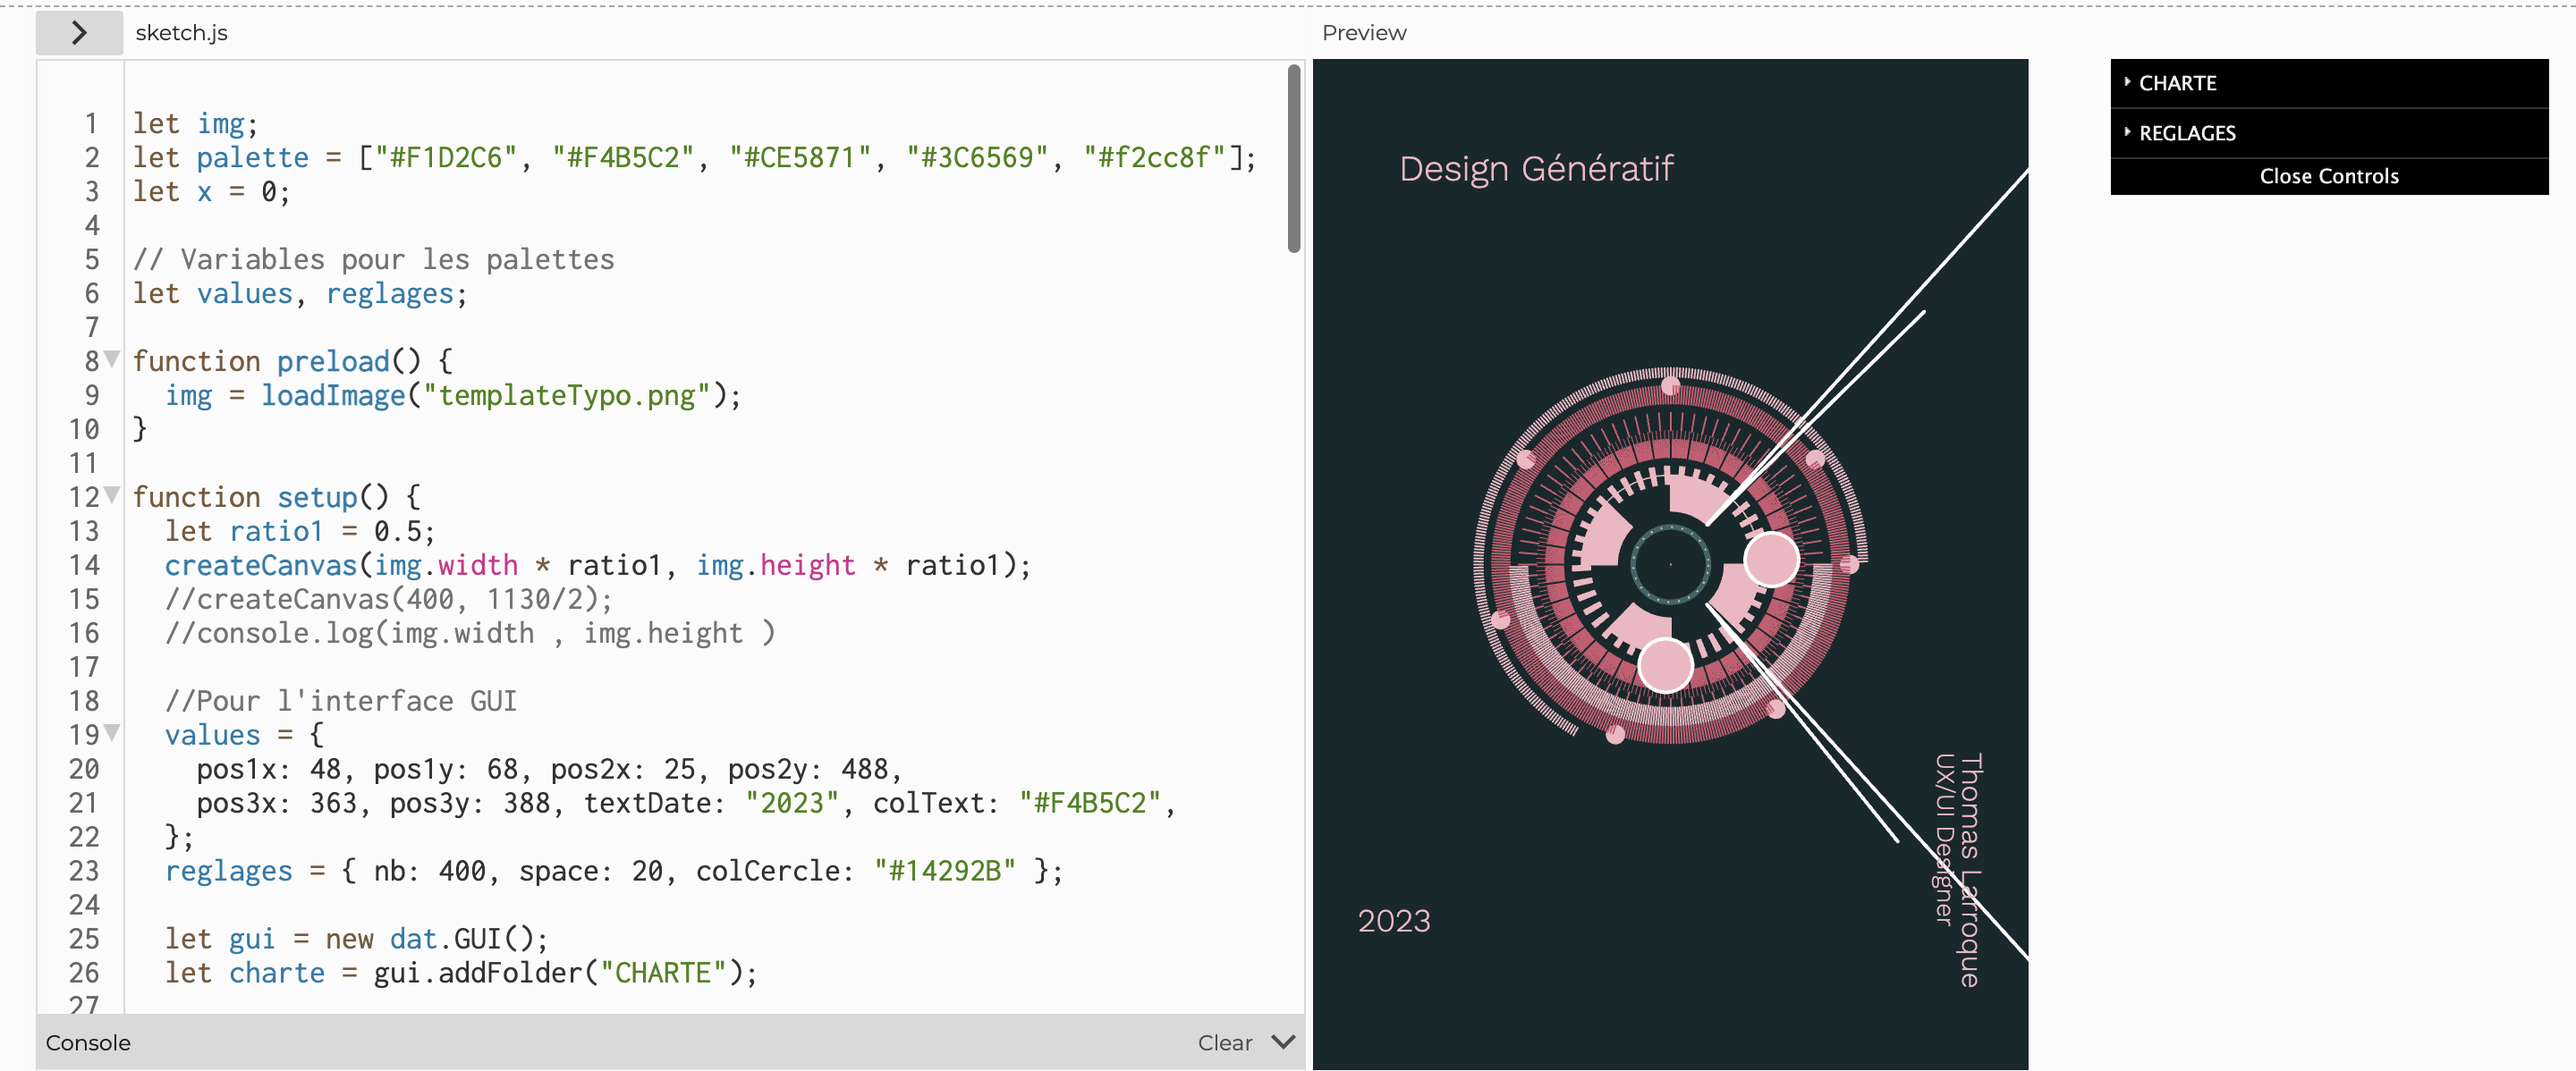Image resolution: width=2576 pixels, height=1071 pixels.
Task: Click the Console header label
Action: (88, 1042)
